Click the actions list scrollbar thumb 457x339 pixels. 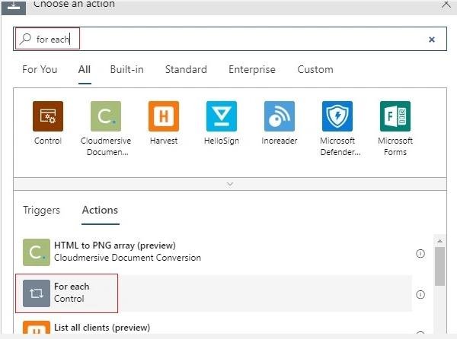(439, 266)
